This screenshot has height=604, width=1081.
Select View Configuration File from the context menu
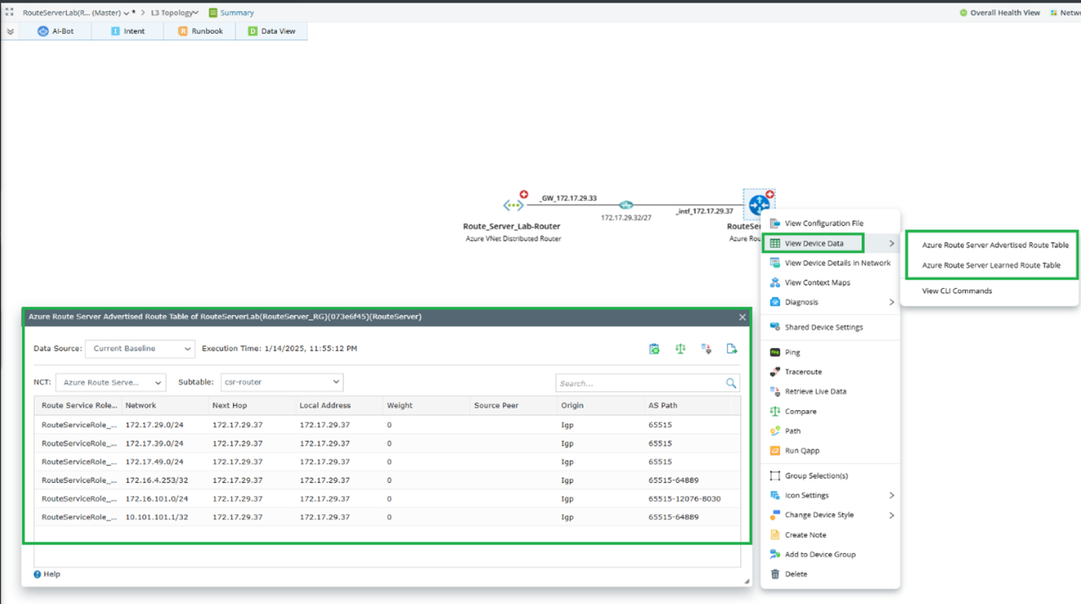823,224
